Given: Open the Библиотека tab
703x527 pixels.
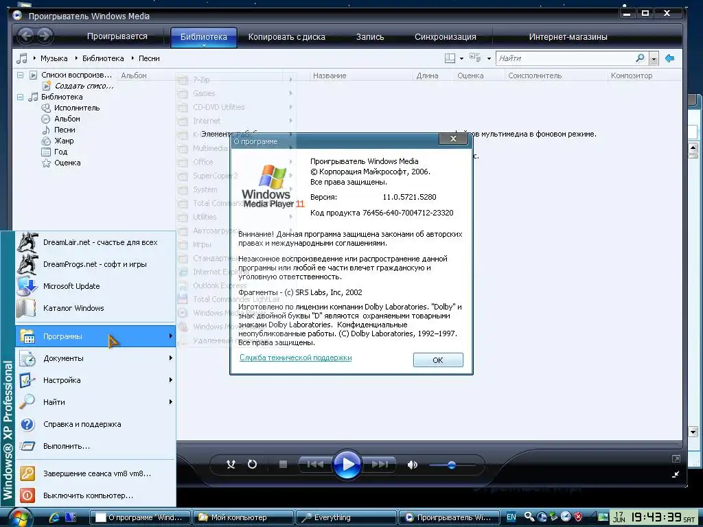Looking at the screenshot, I should point(203,37).
